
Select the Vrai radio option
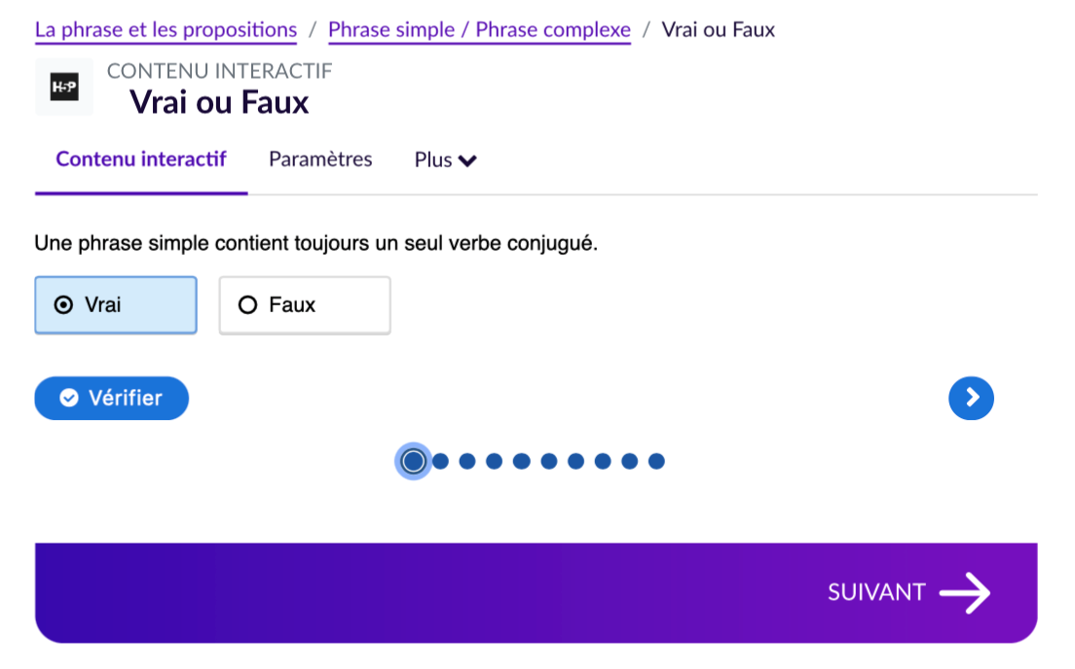tap(115, 305)
